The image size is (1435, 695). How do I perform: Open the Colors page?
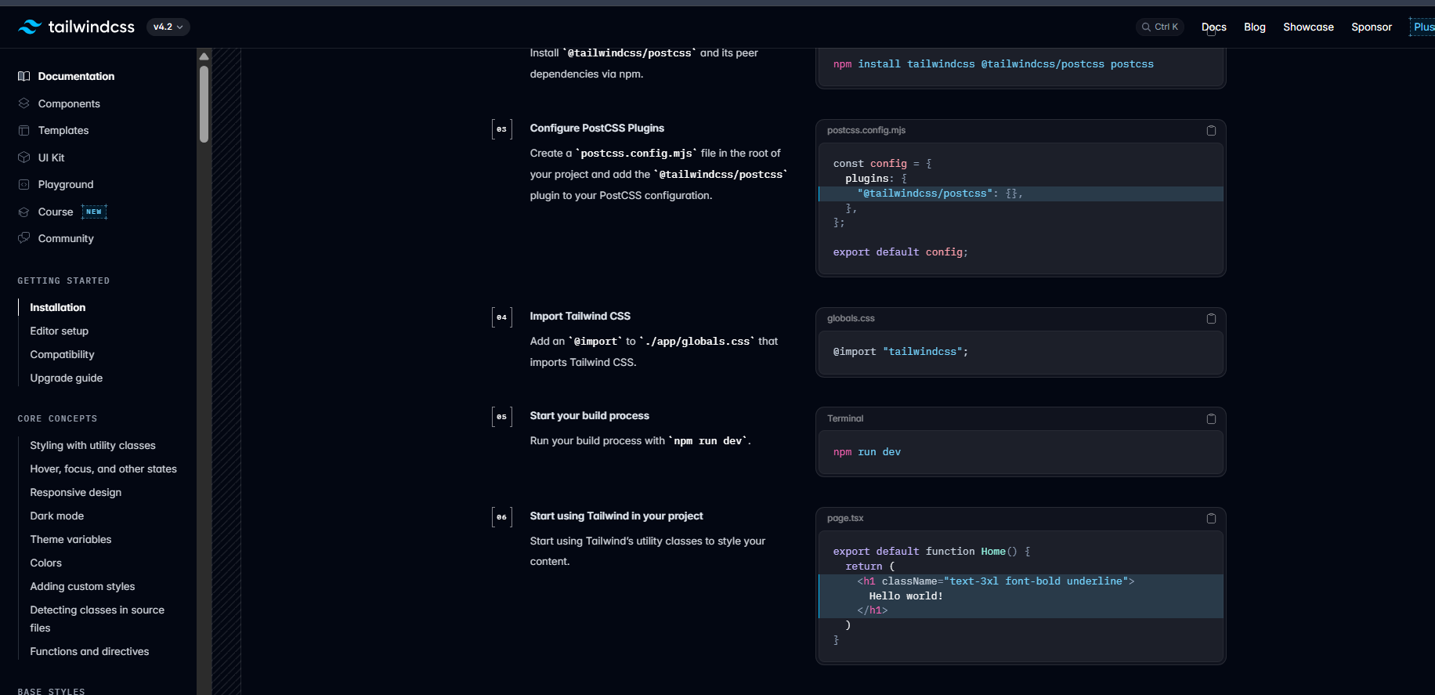[x=46, y=563]
